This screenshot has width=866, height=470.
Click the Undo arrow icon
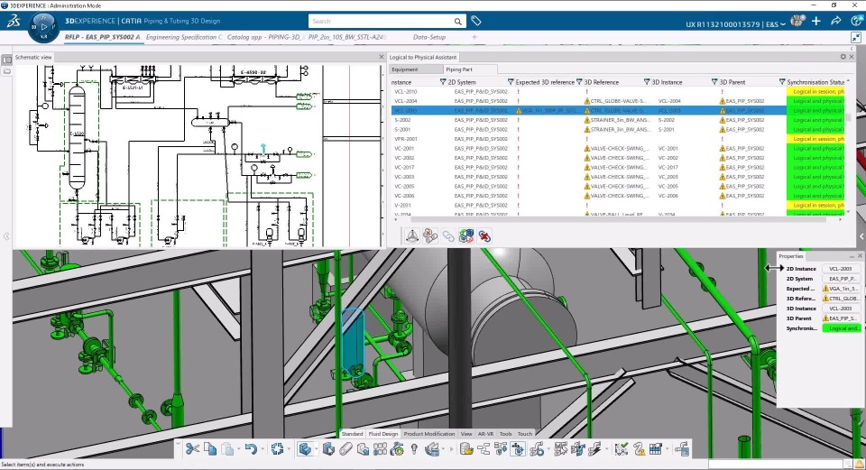click(251, 449)
